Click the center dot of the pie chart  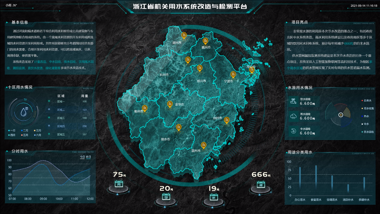pyautogui.click(x=340, y=115)
